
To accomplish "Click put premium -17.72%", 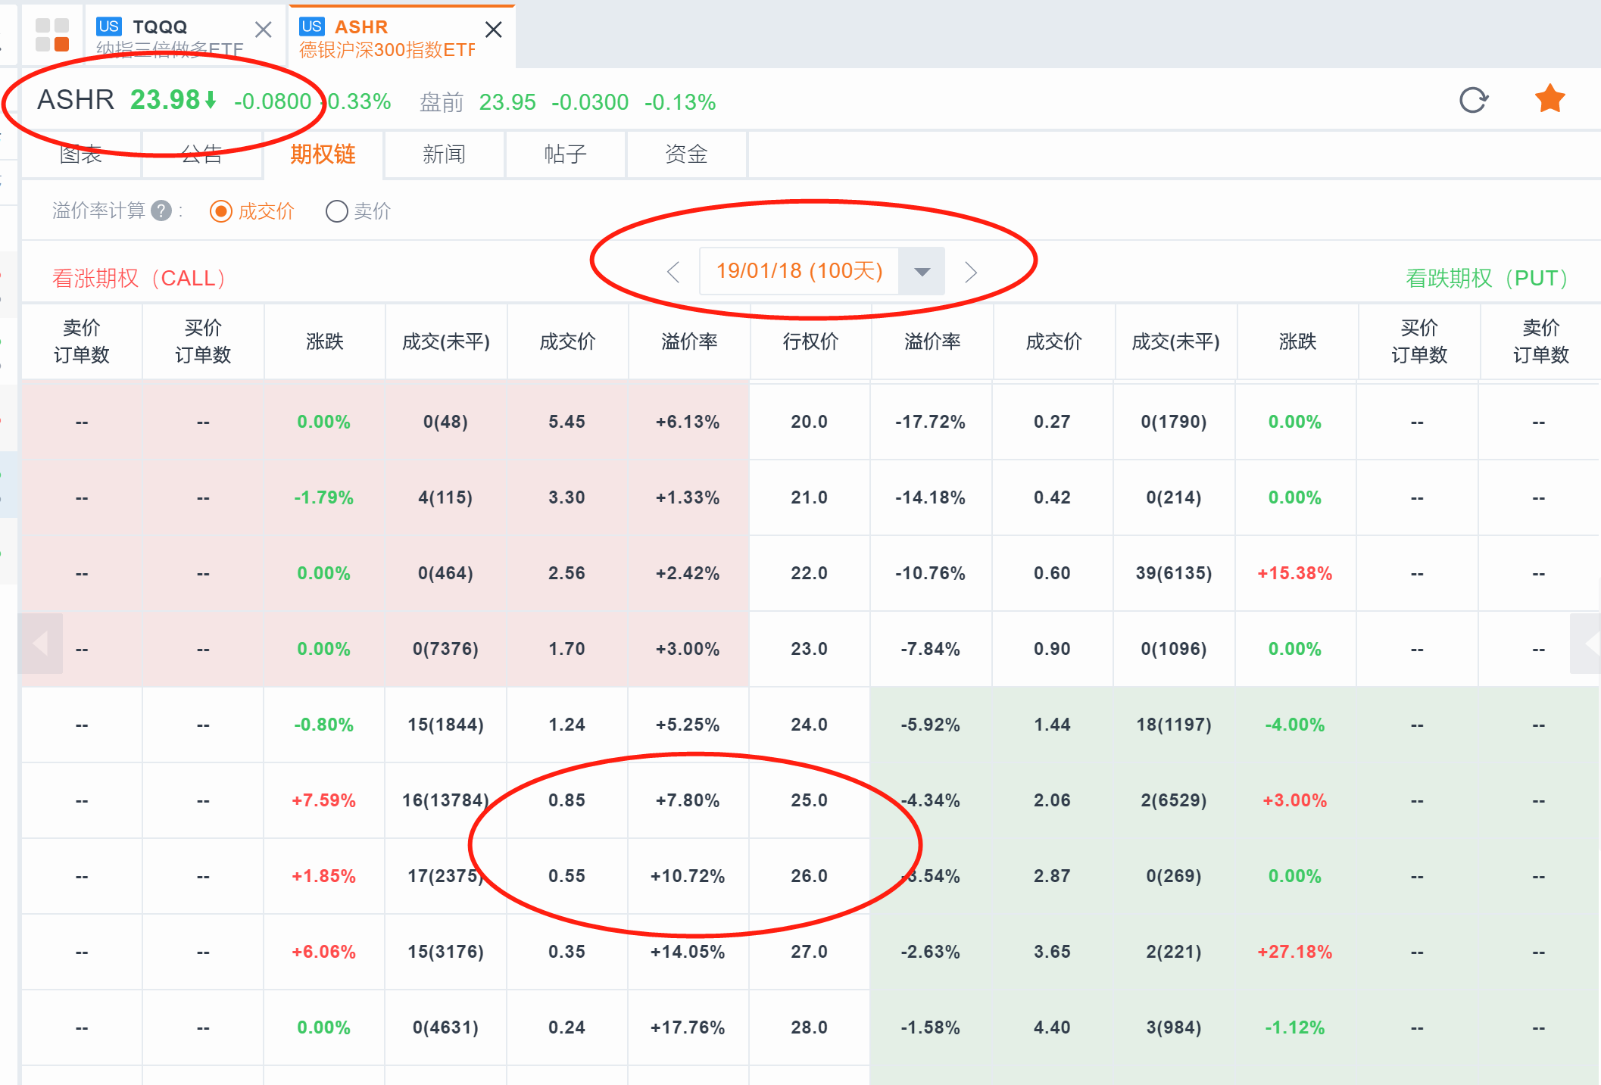I will pyautogui.click(x=930, y=422).
